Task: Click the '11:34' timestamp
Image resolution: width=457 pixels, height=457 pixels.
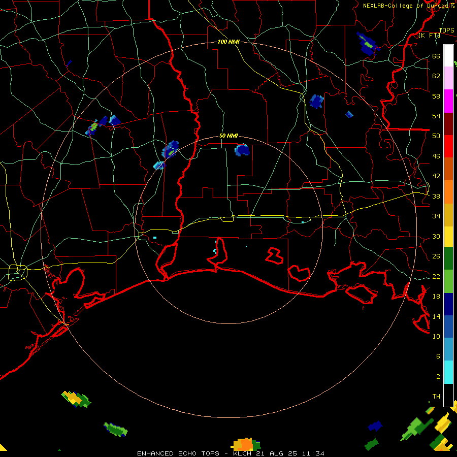Action: [x=313, y=453]
